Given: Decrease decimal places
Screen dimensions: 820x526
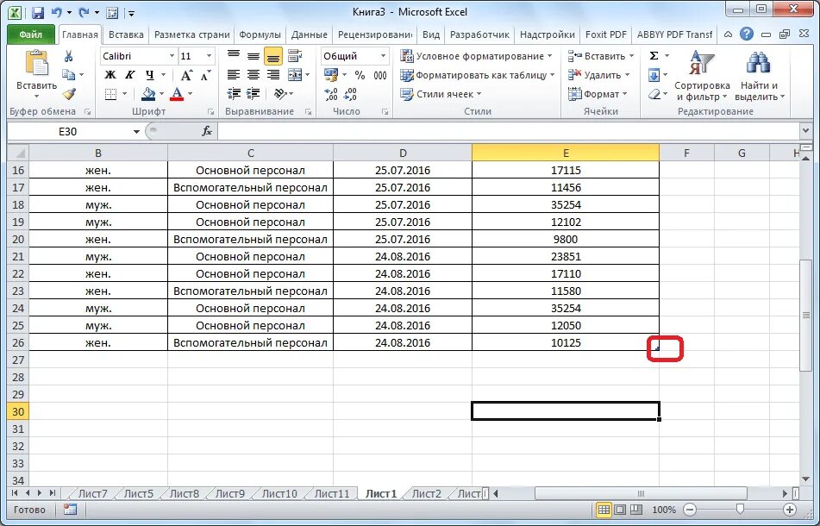Looking at the screenshot, I should pos(351,94).
